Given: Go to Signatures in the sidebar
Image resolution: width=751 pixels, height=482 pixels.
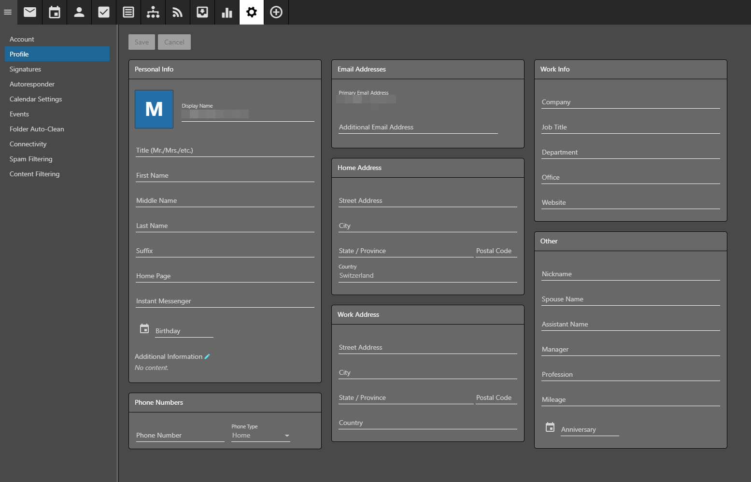Looking at the screenshot, I should point(25,69).
